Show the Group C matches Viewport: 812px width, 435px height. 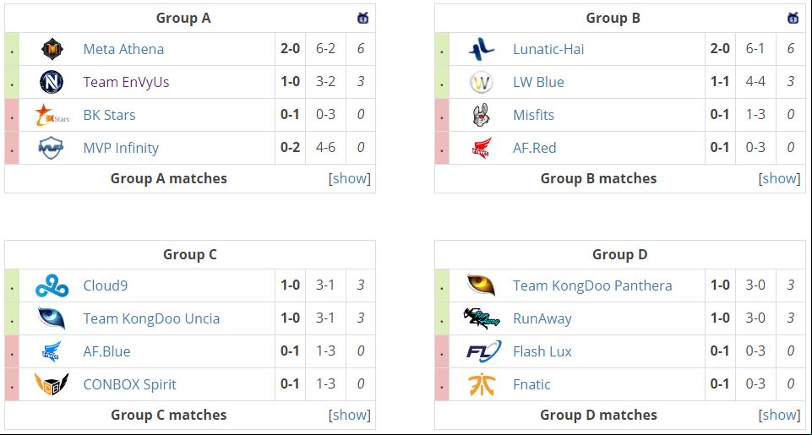(x=350, y=415)
